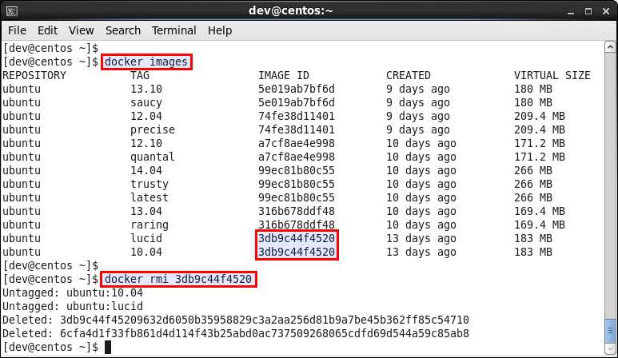This screenshot has width=618, height=358.
Task: Click '9 days ago' in 13.10 row
Action: (418, 89)
